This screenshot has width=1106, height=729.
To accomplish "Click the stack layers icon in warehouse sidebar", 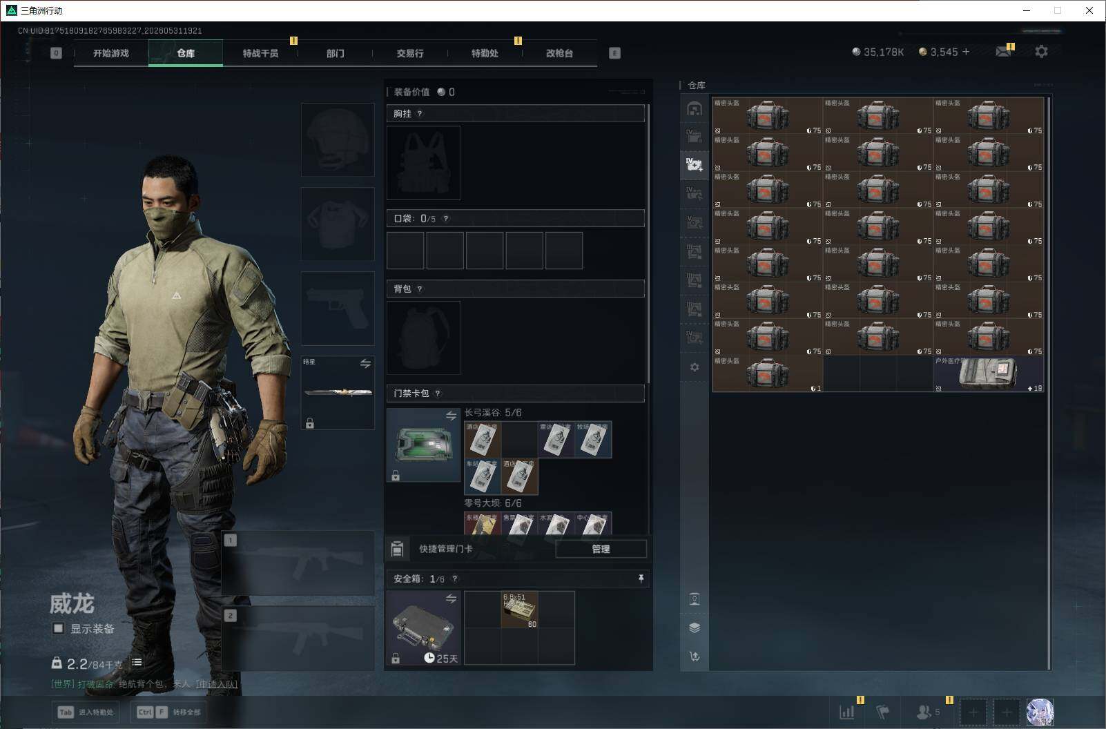I will 695,628.
